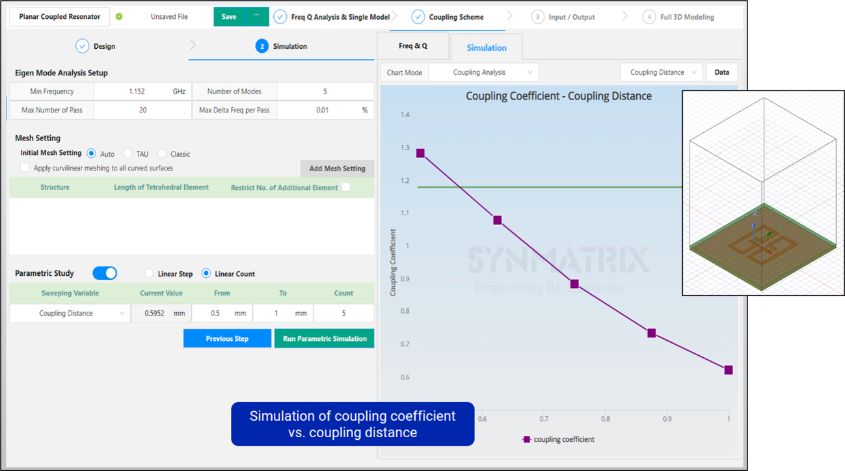The image size is (845, 471).
Task: Click the green status check icon
Action: pos(119,17)
